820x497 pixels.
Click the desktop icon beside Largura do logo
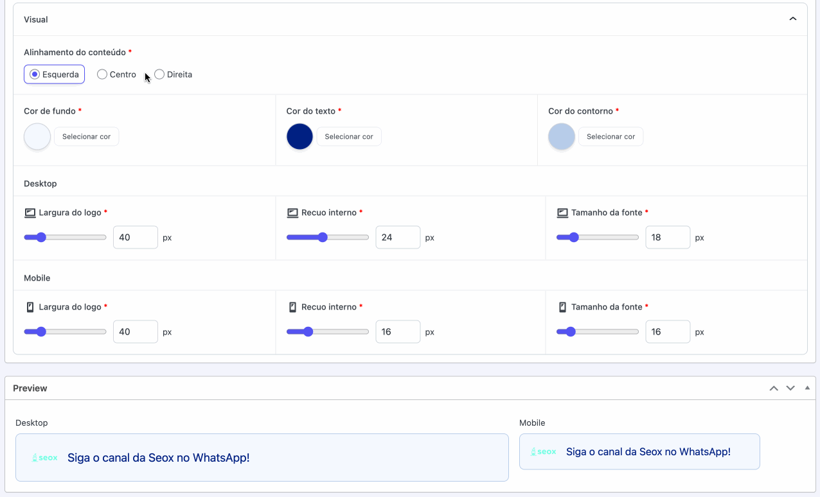tap(30, 213)
